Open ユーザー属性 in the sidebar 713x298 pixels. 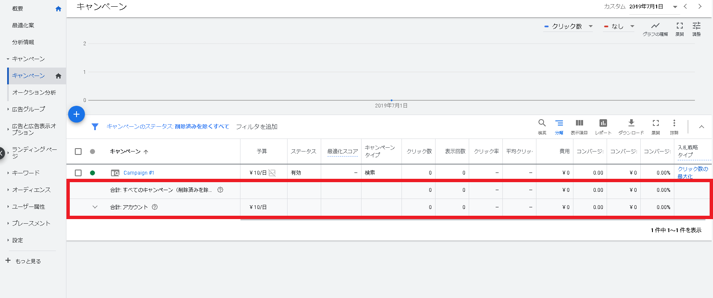(29, 207)
